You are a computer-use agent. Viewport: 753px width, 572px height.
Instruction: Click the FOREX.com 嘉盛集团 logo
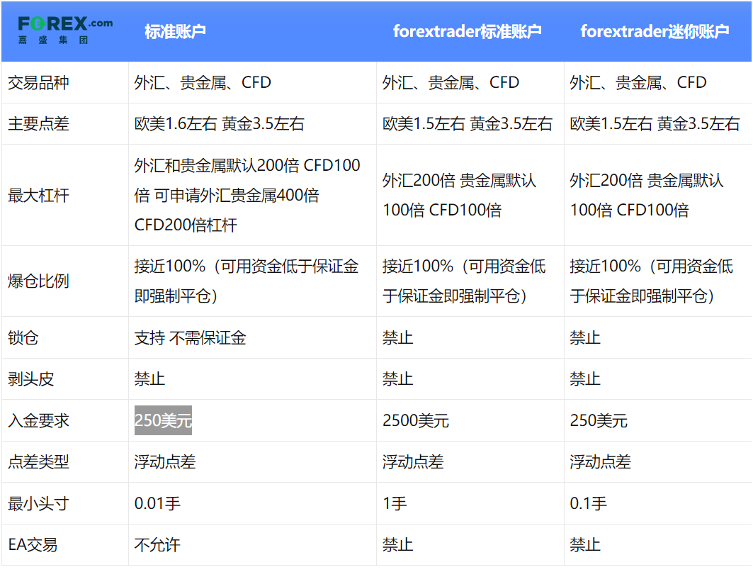coord(65,30)
